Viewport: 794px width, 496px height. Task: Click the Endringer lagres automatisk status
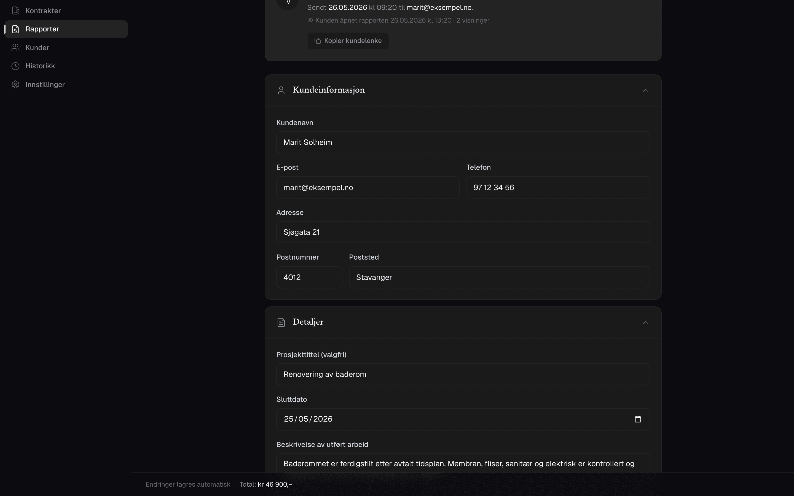(x=188, y=484)
